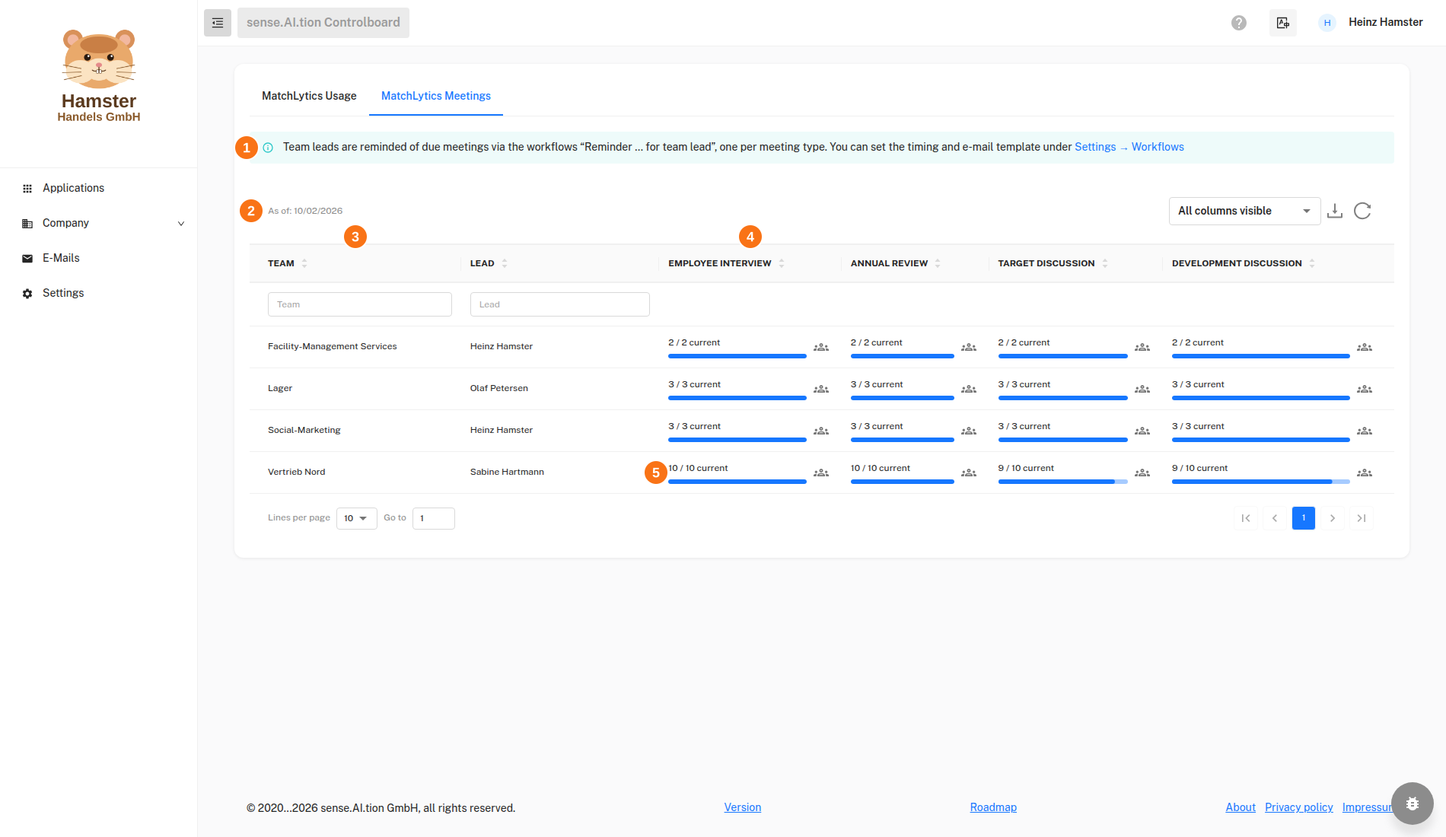
Task: Sort by Employee Interview column
Action: pyautogui.click(x=782, y=263)
